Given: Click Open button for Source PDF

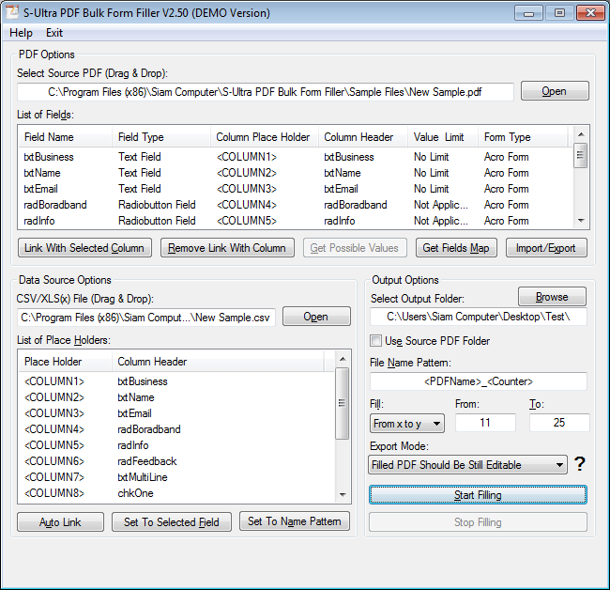Looking at the screenshot, I should [555, 91].
